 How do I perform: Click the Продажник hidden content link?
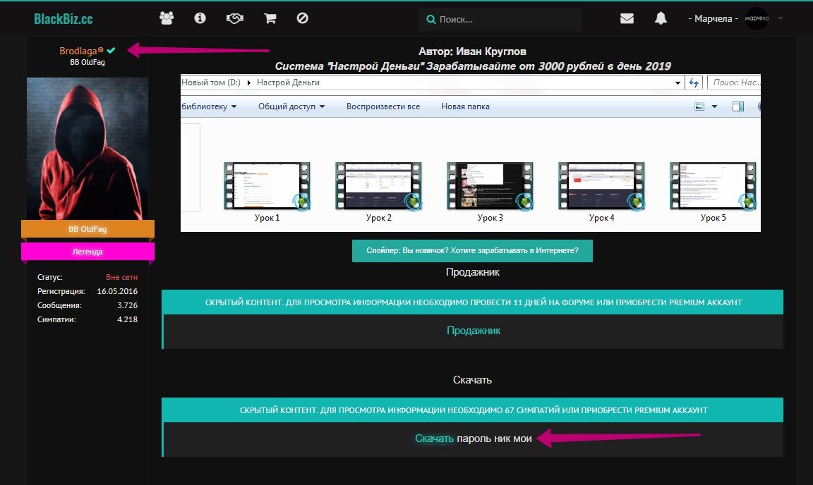(474, 330)
